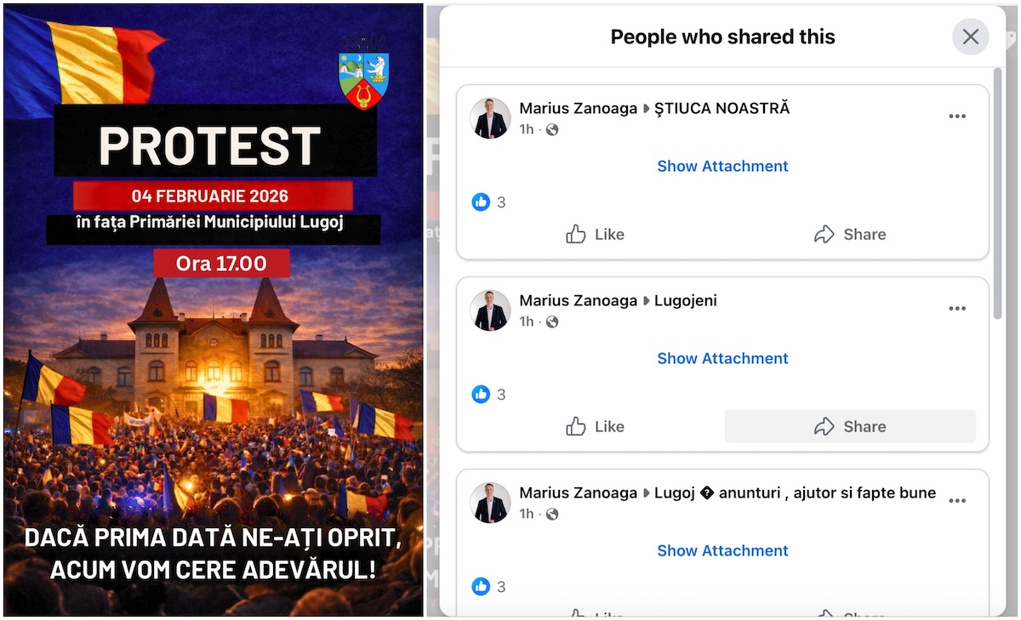Open options menu for ȘTIUCA NOASTRĂ share
1021x620 pixels.
point(957,117)
